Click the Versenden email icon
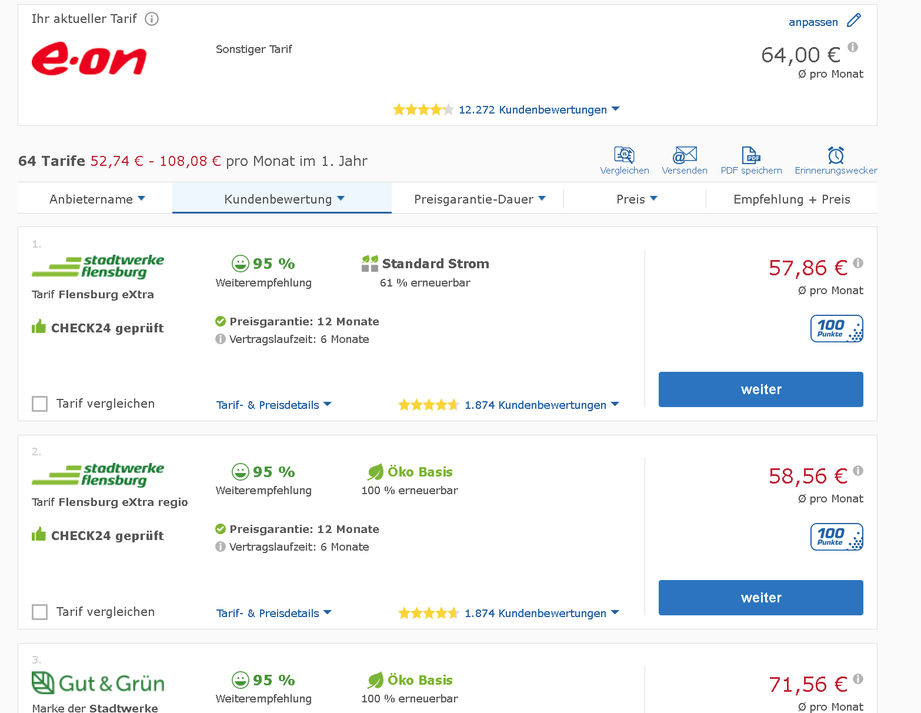 click(685, 155)
